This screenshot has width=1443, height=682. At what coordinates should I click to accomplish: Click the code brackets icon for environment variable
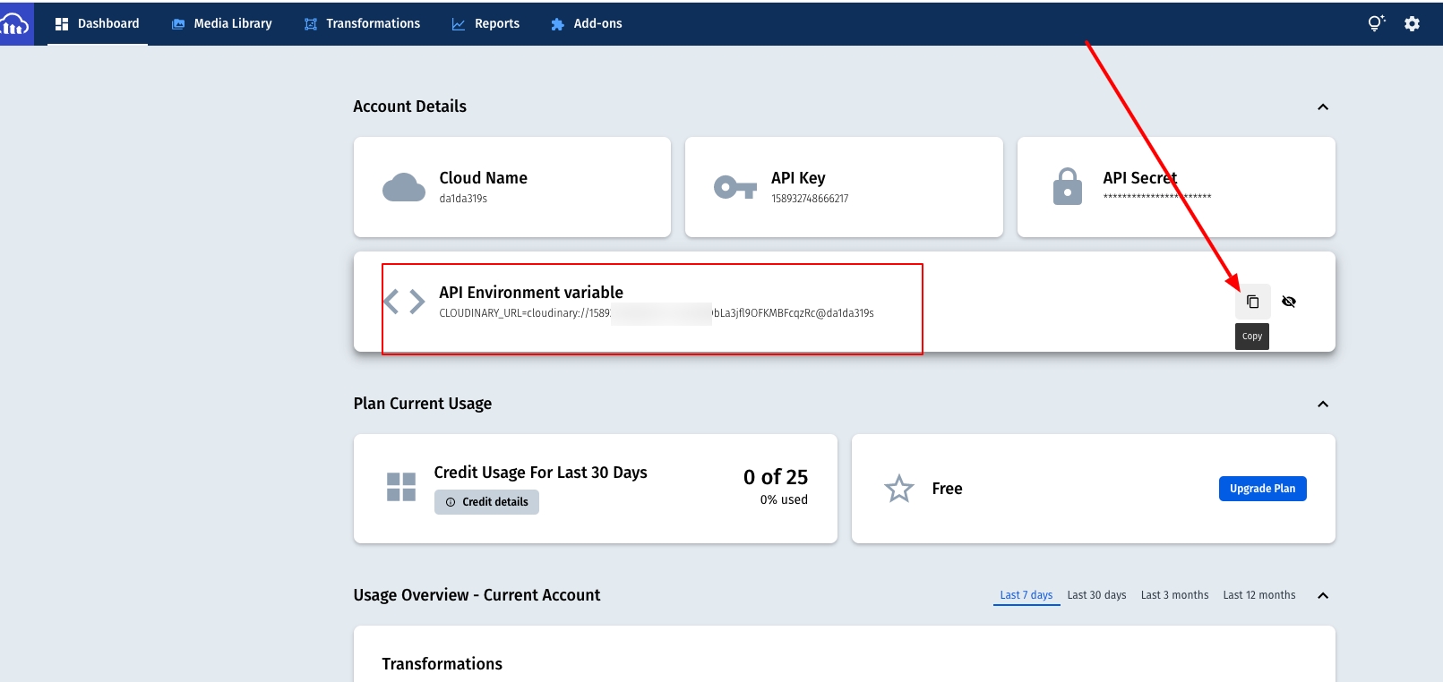(404, 302)
